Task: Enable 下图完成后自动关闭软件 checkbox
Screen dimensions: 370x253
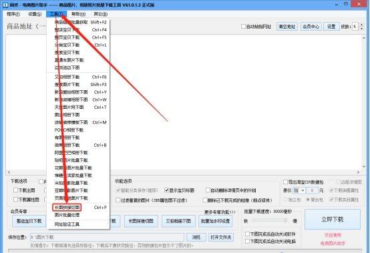Action: [x=247, y=234]
